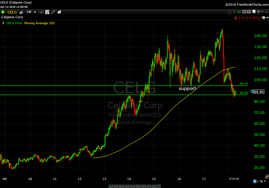269x188 pixels.
Task: Open the chart type bars icon
Action: point(41,12)
